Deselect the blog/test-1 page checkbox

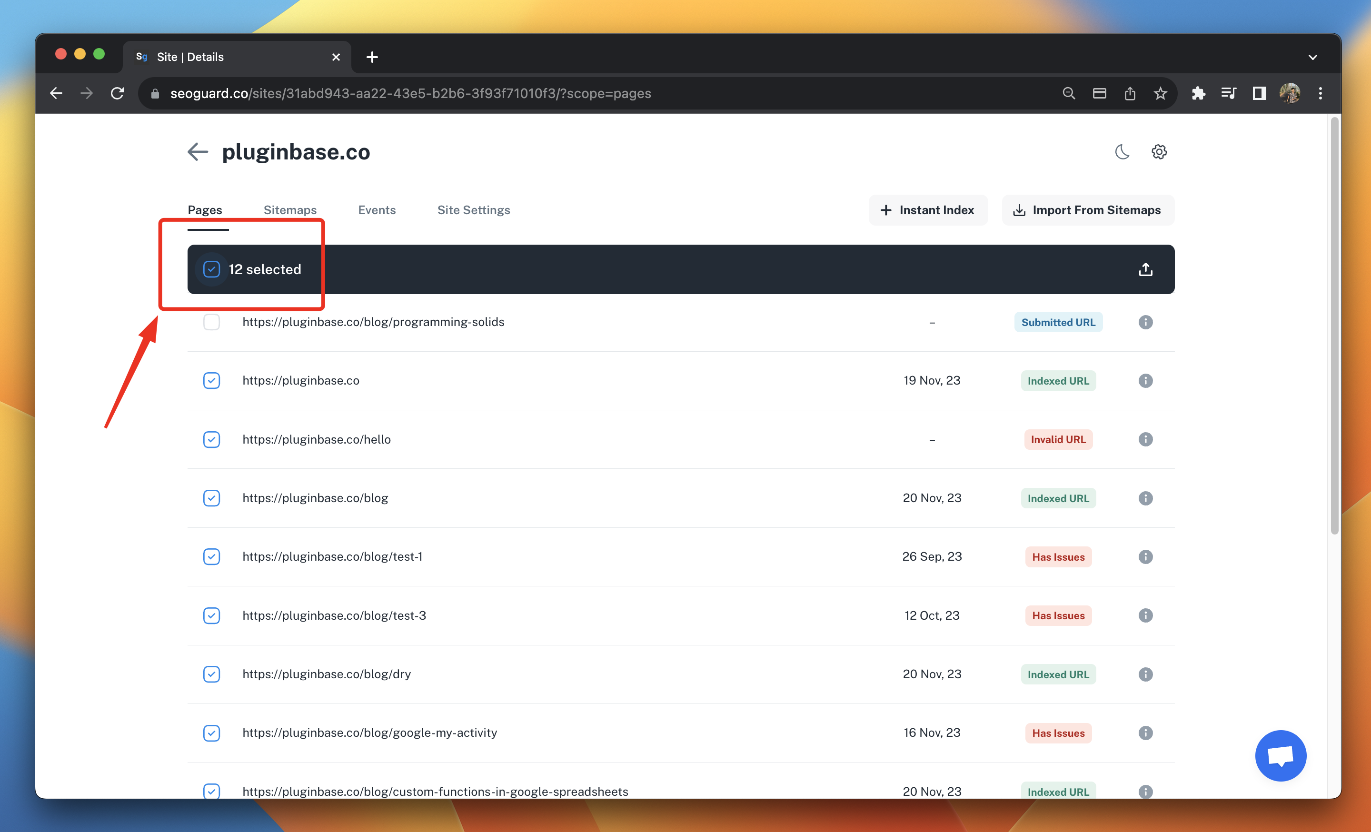point(211,557)
